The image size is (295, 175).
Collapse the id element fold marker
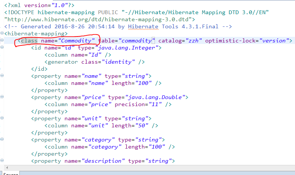click(x=2, y=47)
